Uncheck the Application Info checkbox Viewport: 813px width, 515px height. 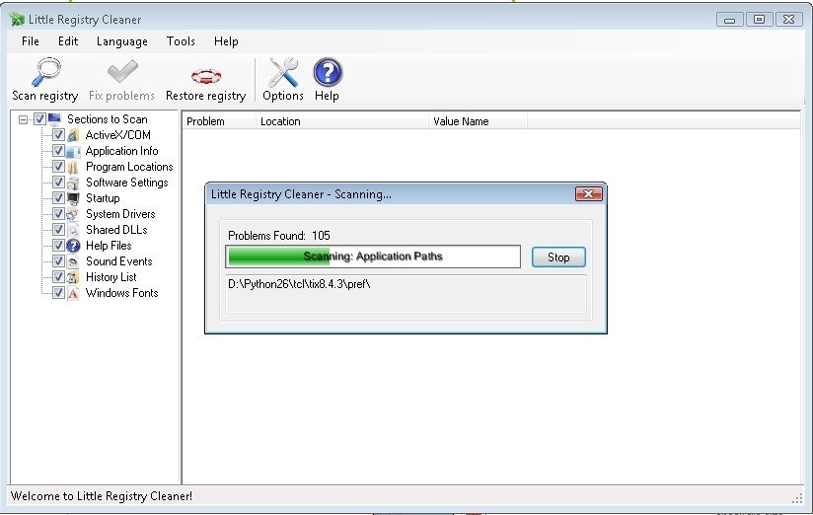point(58,151)
